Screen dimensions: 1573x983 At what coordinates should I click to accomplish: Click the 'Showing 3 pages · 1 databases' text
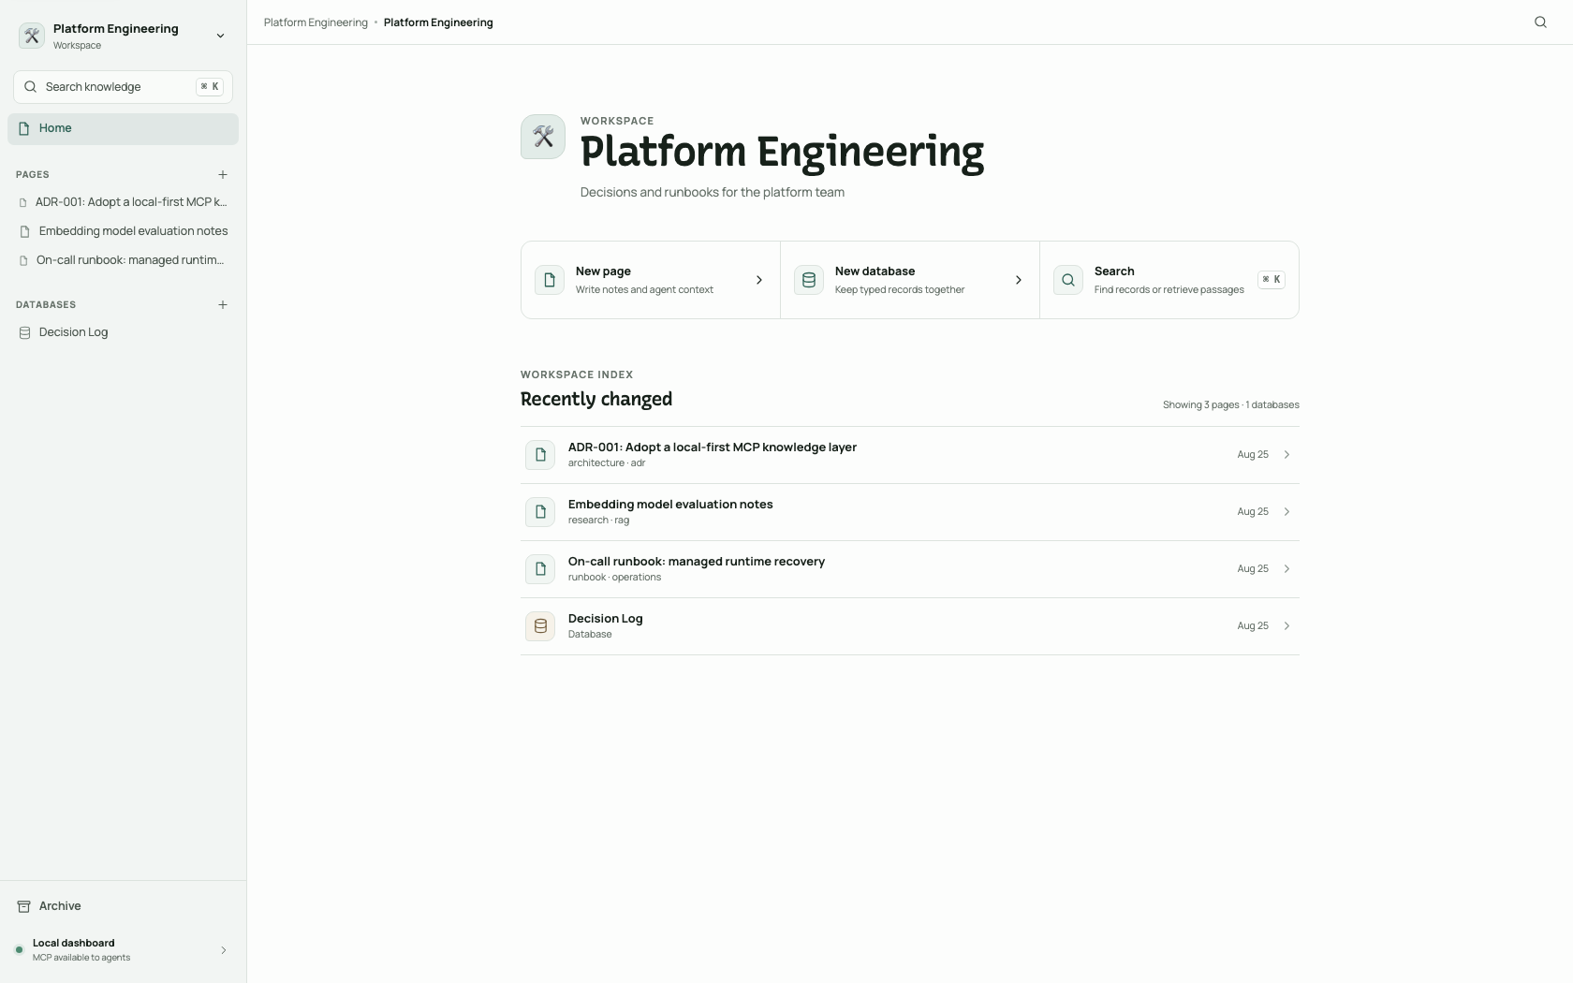pyautogui.click(x=1231, y=405)
